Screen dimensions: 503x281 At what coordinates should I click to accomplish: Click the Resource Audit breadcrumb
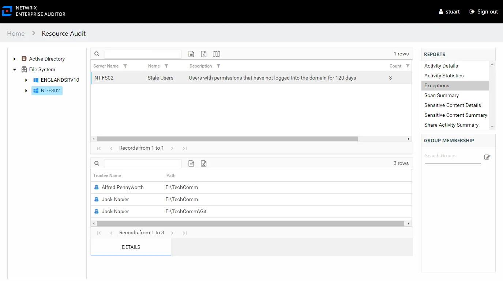64,33
